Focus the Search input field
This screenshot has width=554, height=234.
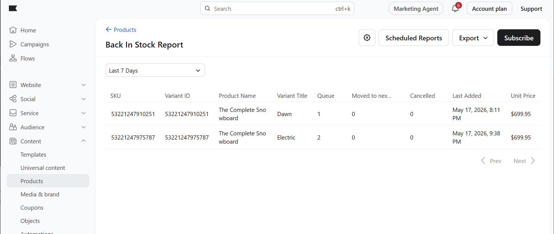coord(277,9)
